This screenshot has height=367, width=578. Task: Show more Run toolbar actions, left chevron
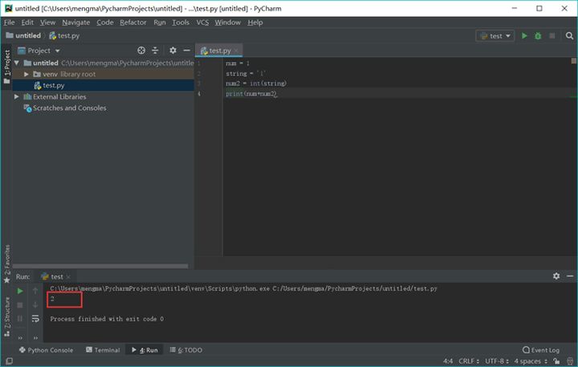(20, 338)
